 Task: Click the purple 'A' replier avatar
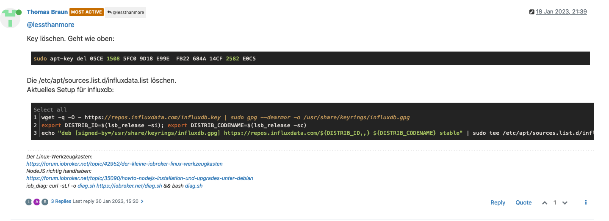(x=37, y=202)
